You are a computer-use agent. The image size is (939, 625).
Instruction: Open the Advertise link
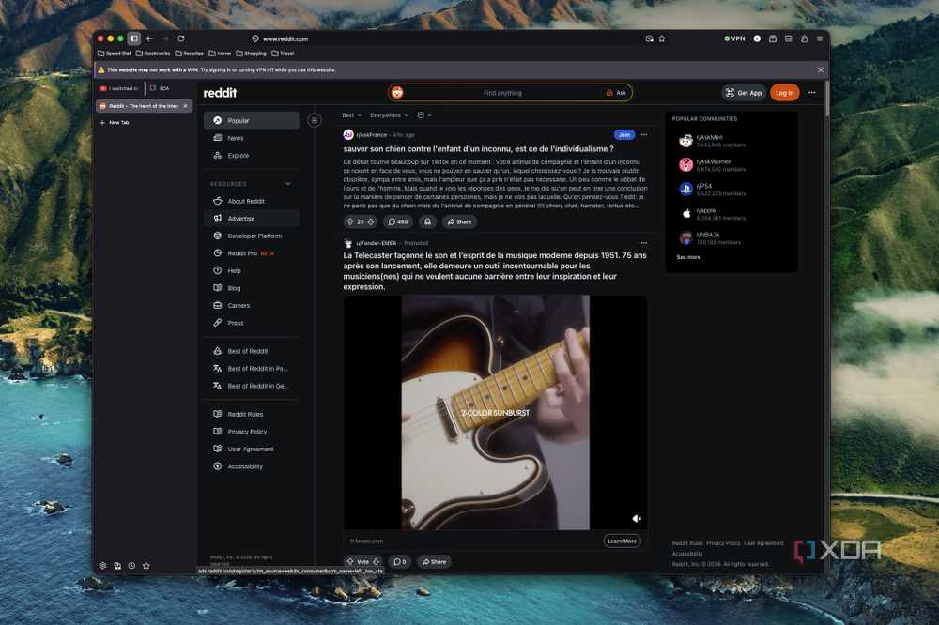coord(252,219)
